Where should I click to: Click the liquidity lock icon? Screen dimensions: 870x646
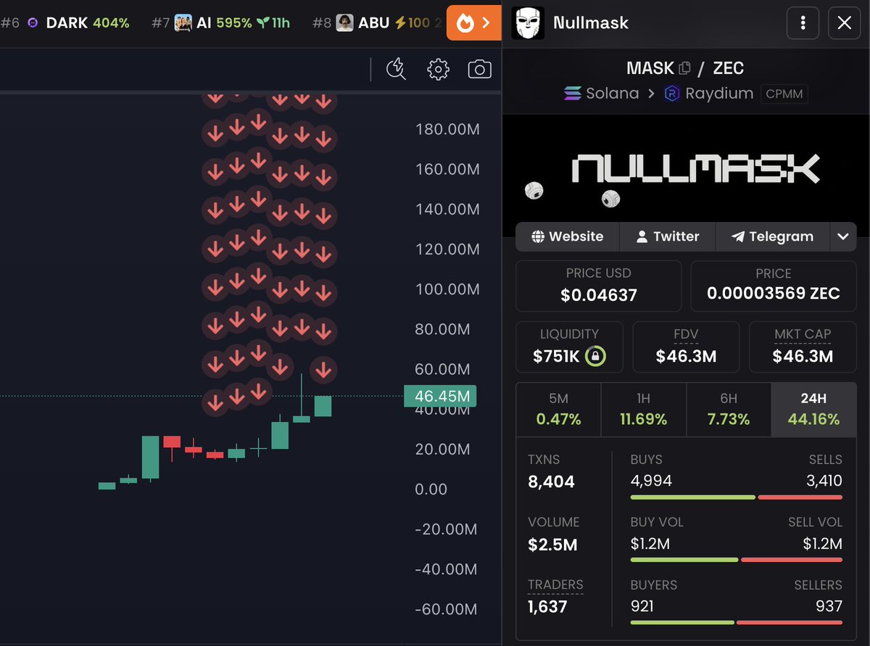tap(595, 356)
